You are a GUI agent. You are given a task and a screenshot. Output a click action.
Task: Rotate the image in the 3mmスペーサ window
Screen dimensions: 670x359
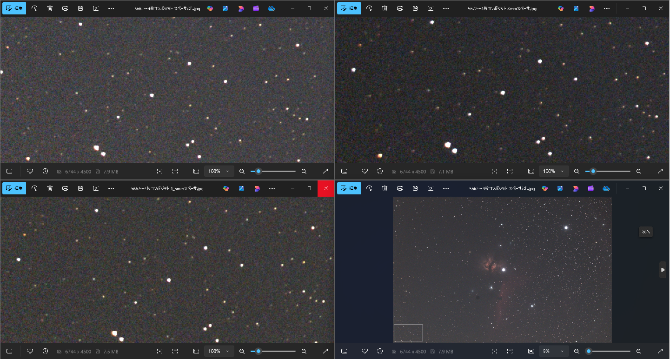tap(369, 8)
